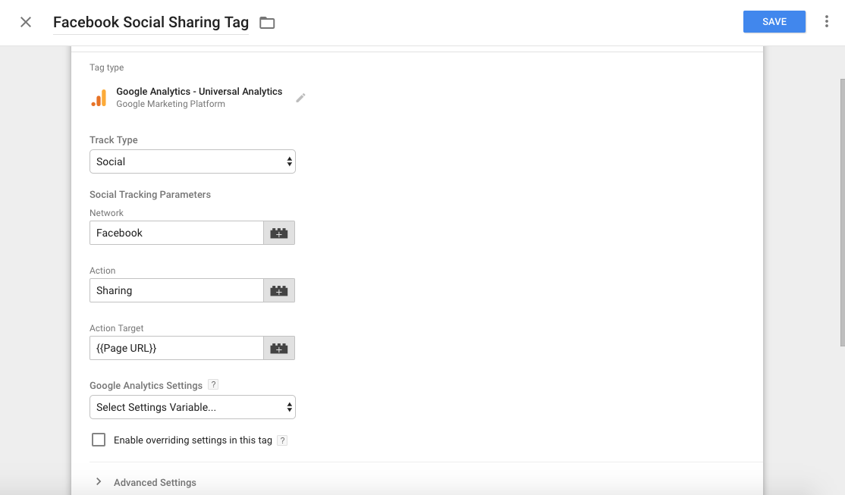
Task: Click the 'Social Tracking Parameters' heading
Action: coord(150,195)
